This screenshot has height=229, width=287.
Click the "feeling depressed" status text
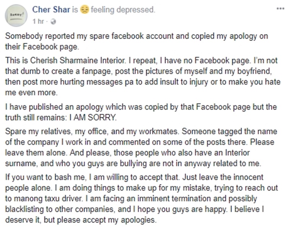[123, 10]
